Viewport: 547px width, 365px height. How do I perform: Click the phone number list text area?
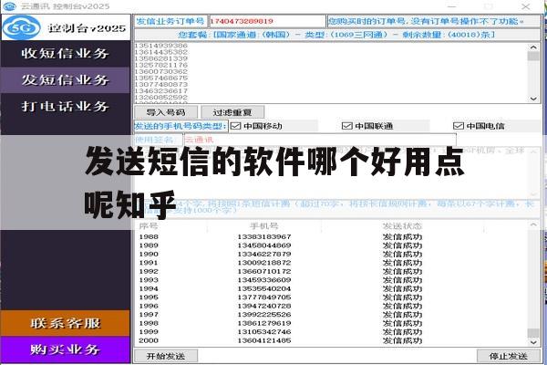click(x=332, y=73)
